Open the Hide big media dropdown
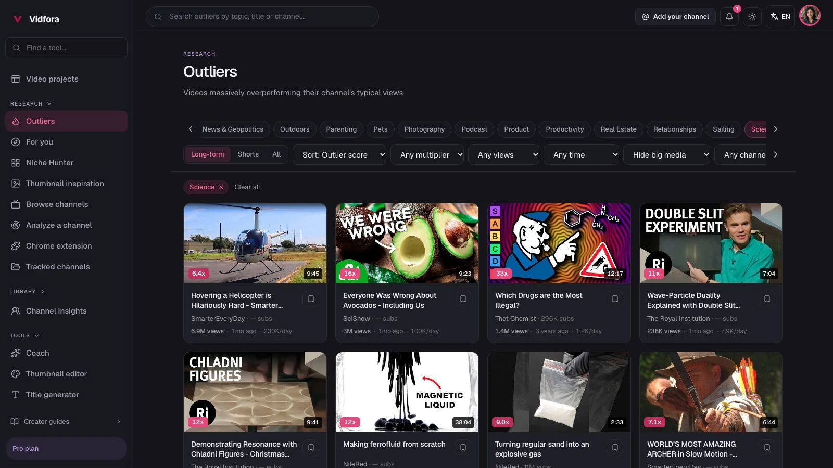833x468 pixels. tap(666, 155)
